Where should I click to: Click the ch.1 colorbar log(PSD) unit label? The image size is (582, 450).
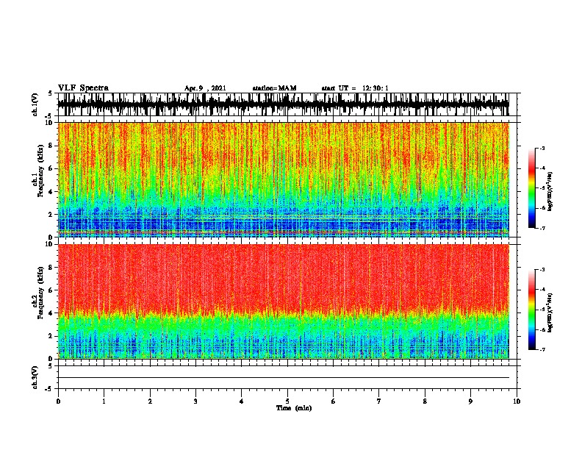(x=550, y=191)
